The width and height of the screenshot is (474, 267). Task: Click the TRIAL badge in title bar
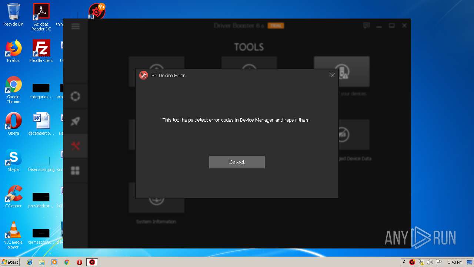tap(276, 26)
